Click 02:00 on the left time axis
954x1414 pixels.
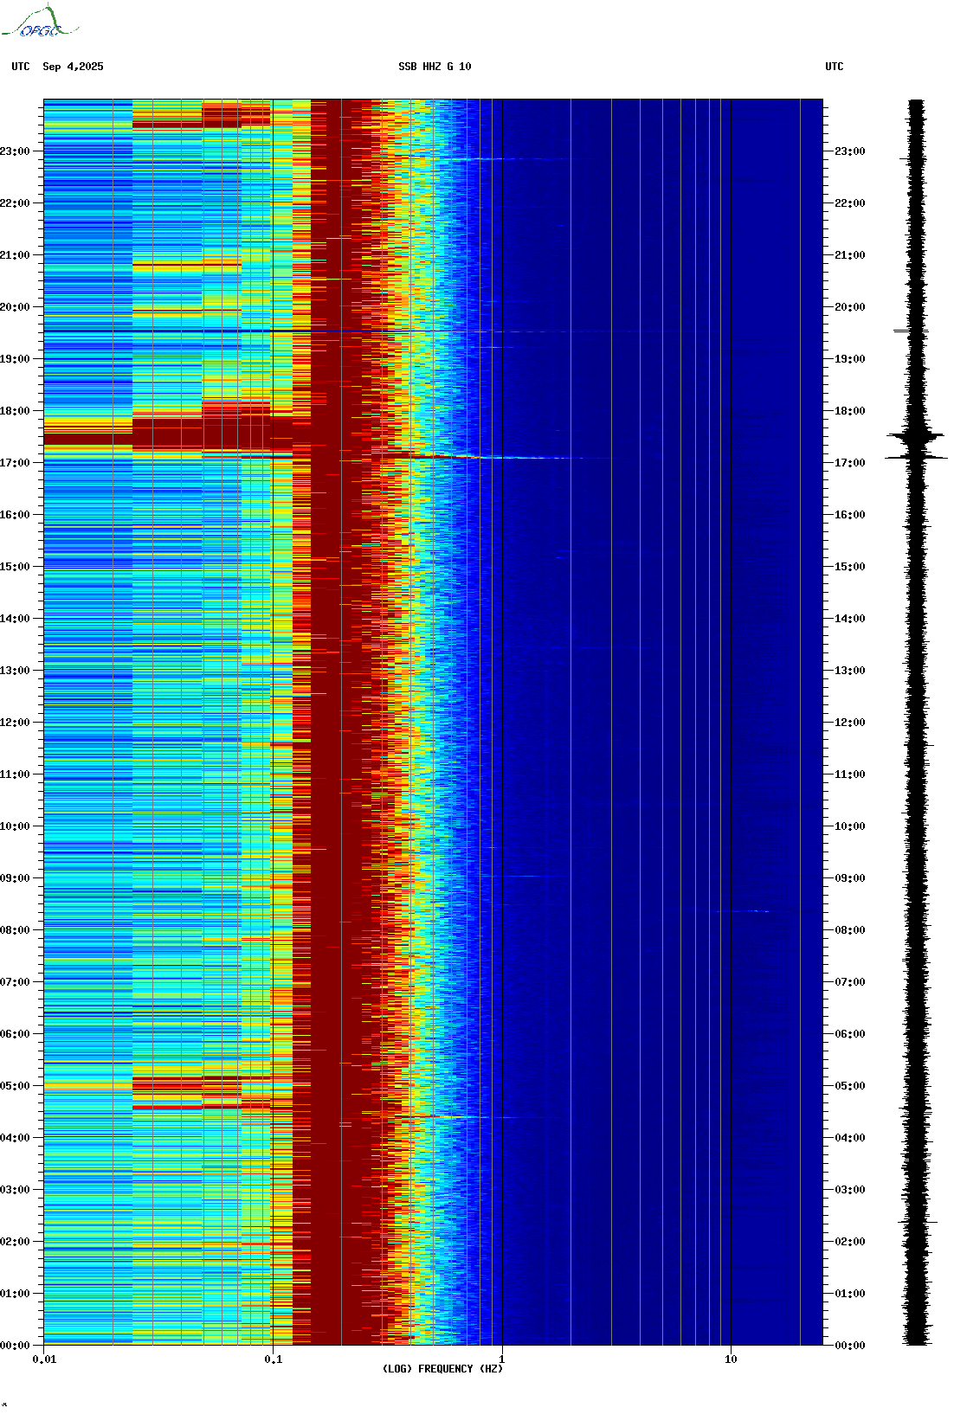click(x=15, y=1242)
